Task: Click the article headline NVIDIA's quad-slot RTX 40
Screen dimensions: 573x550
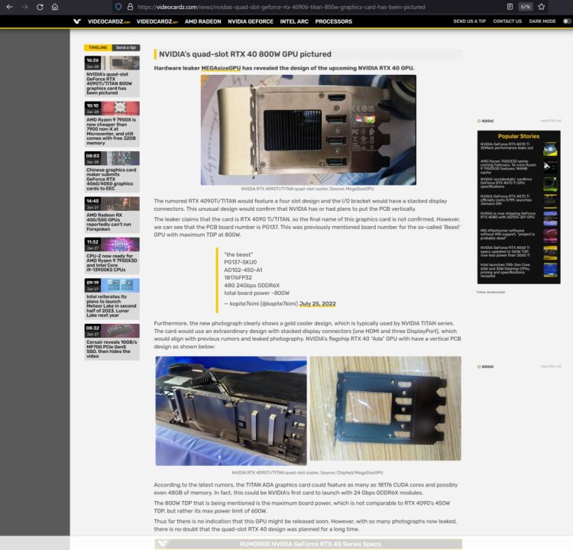Action: [x=244, y=54]
